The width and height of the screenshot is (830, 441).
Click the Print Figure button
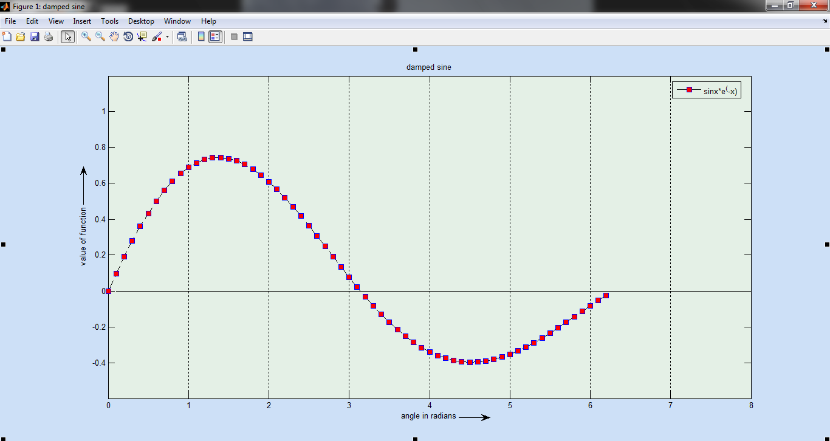click(x=49, y=36)
